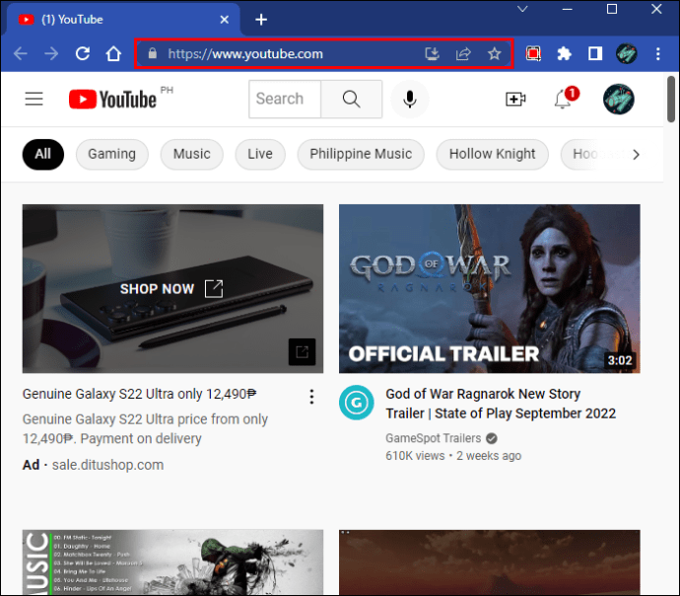Show more chips with right chevron
The width and height of the screenshot is (680, 596).
click(636, 154)
